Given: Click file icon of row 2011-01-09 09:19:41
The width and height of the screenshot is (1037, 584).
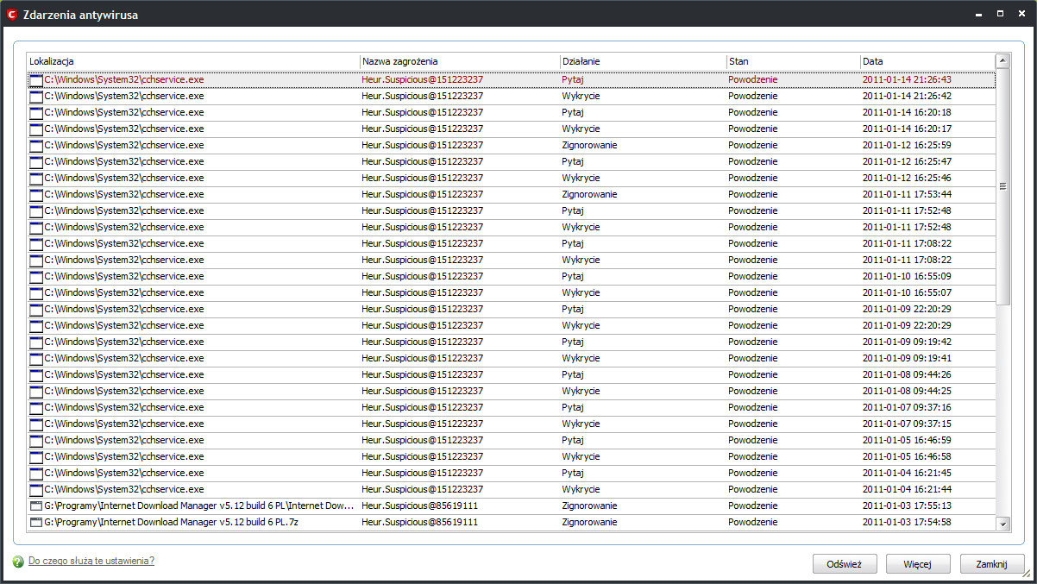Looking at the screenshot, I should coord(36,358).
